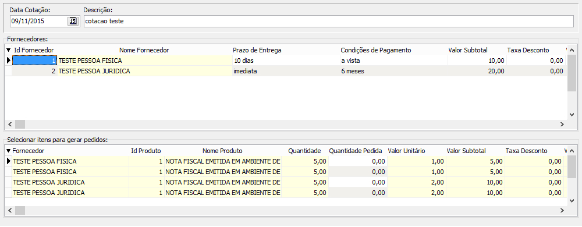Click Valor Subtotal header in Fornecedores grid
Viewport: 582px width, 227px height.
(468, 50)
